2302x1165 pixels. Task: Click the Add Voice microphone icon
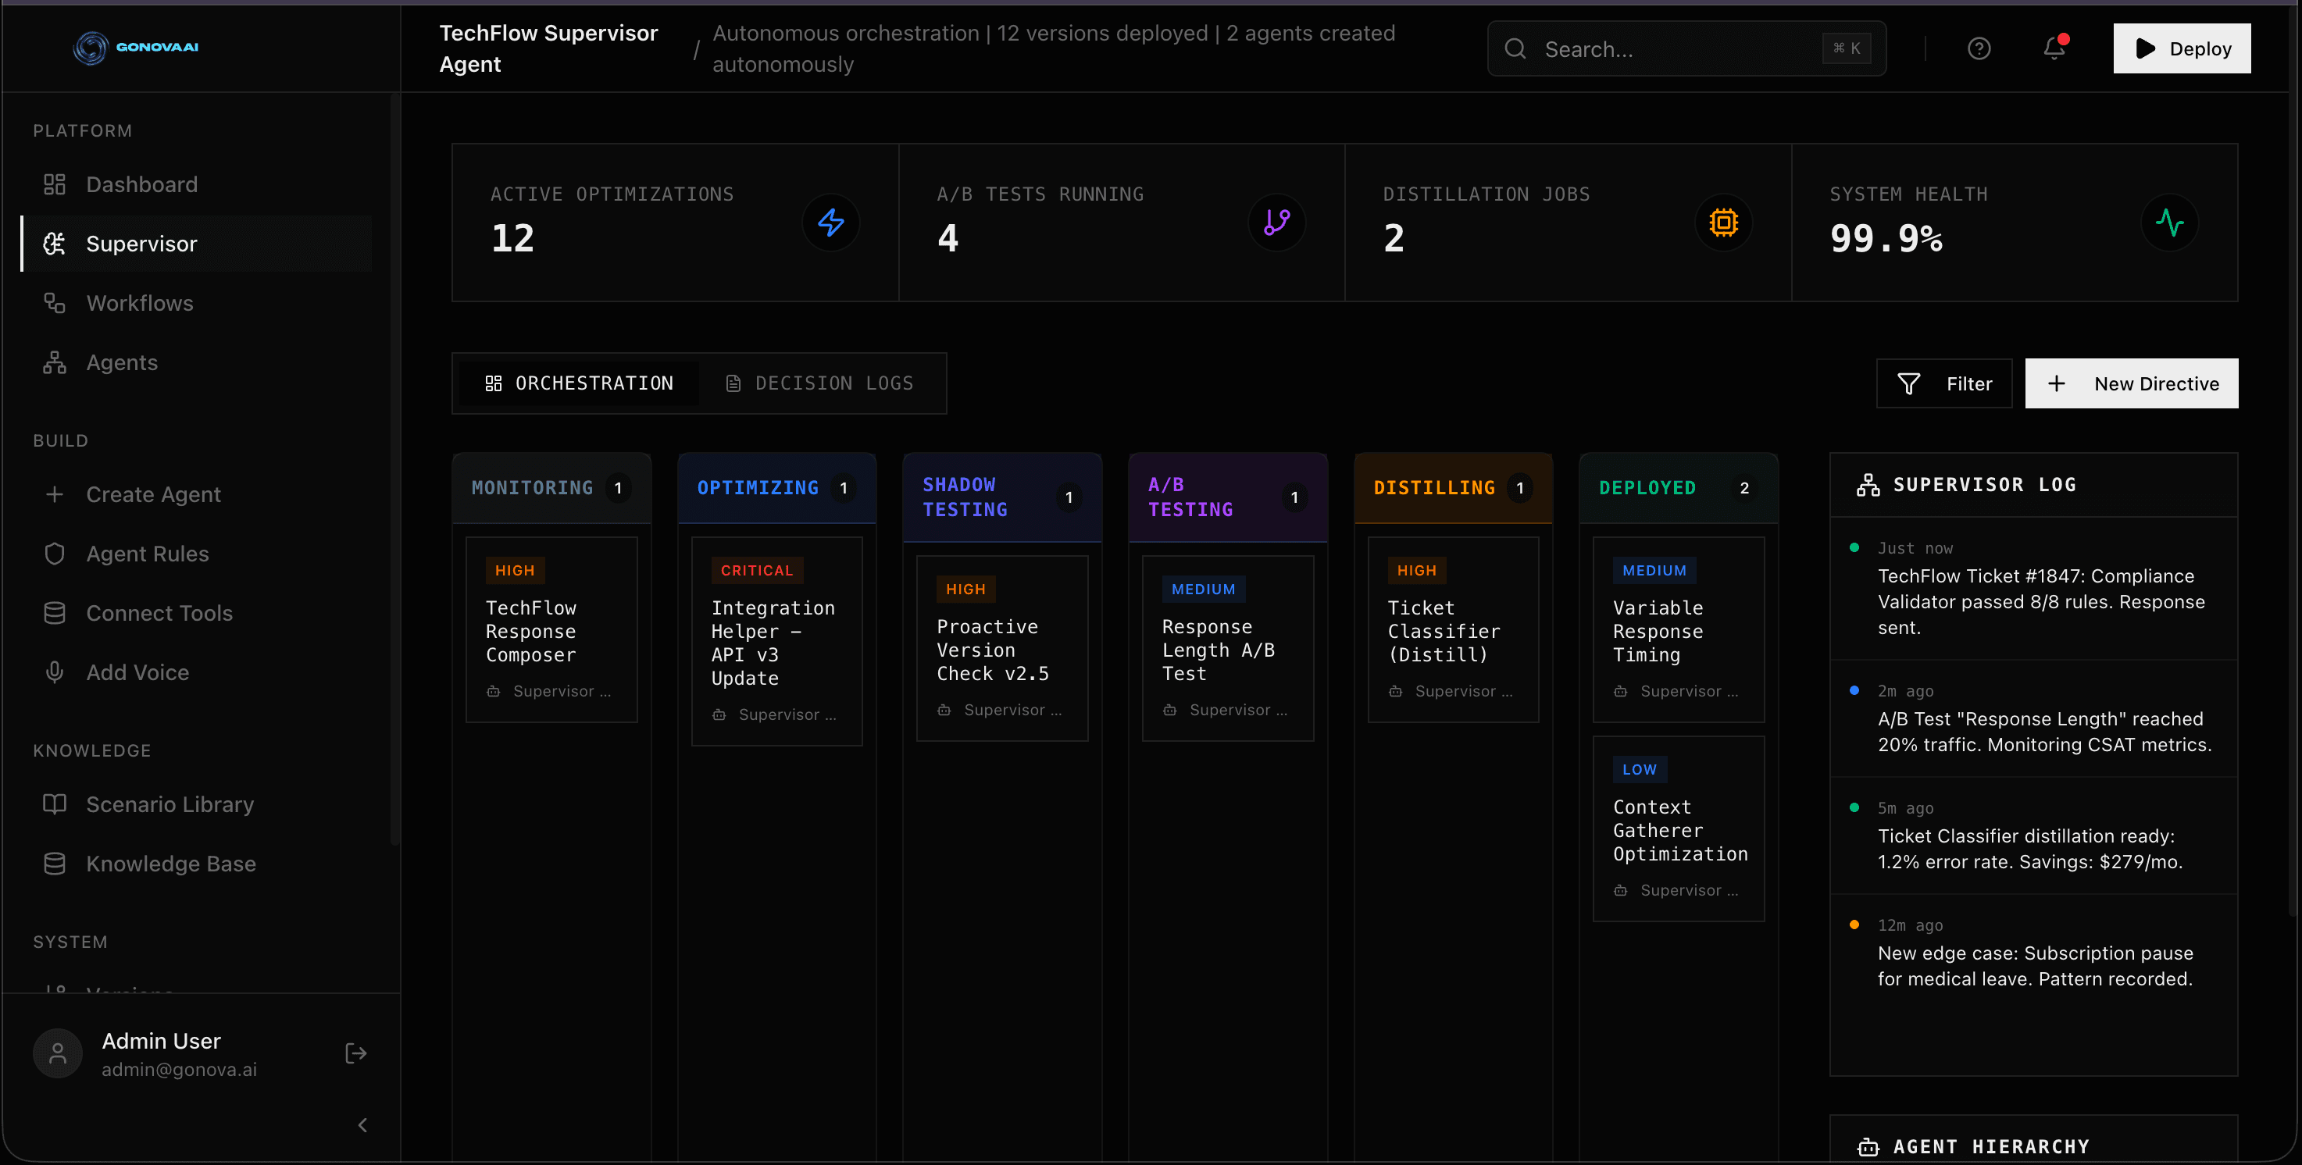coord(55,672)
